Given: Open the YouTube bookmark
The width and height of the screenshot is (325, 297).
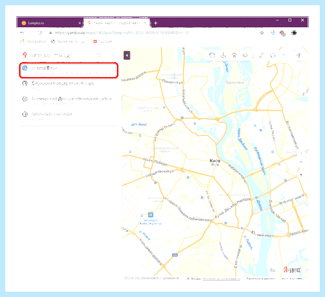Looking at the screenshot, I should 102,41.
